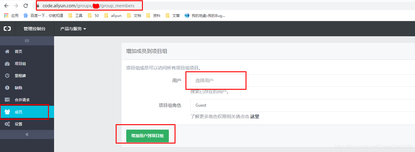Open 合并请求 in the sidebar
Screen dimensions: 415x152
[x=27, y=100]
